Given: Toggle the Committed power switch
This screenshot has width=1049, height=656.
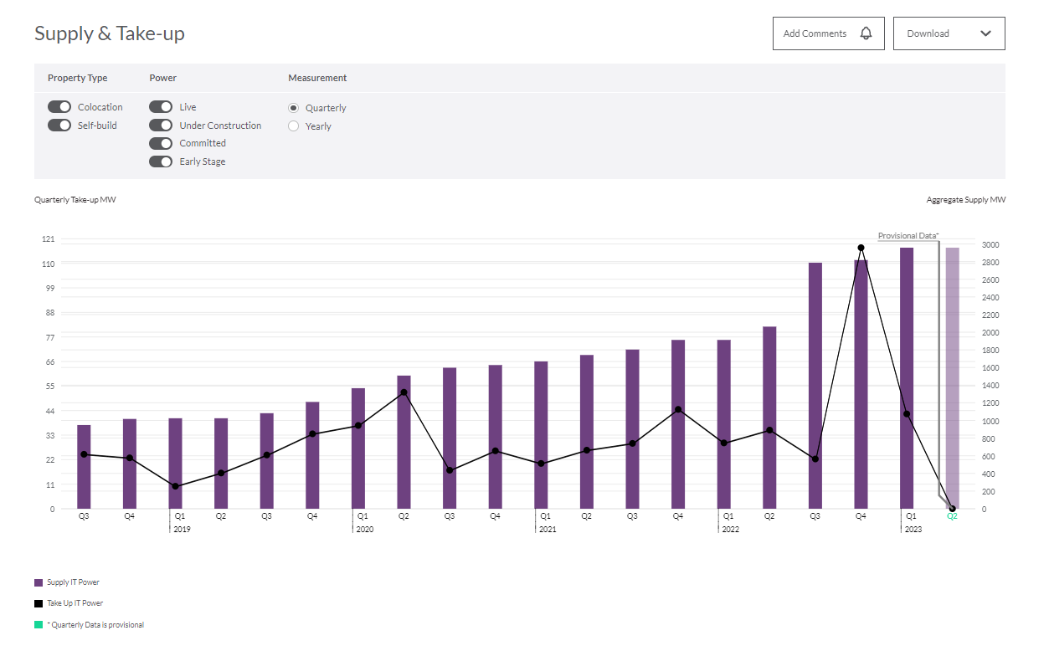Looking at the screenshot, I should click(x=161, y=143).
